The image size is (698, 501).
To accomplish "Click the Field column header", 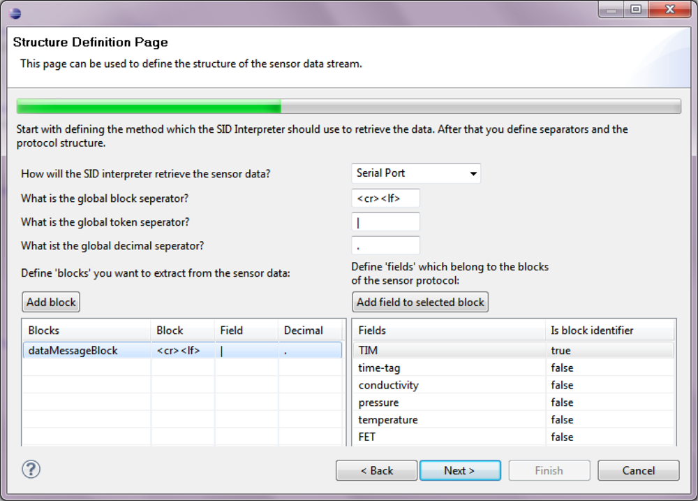I will coord(246,331).
